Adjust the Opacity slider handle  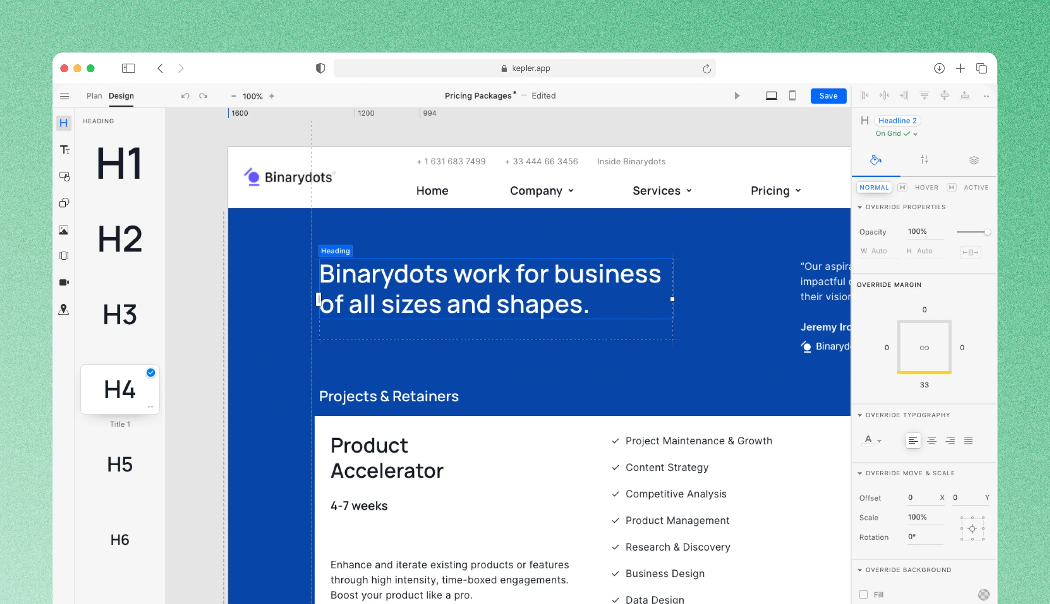click(x=987, y=232)
